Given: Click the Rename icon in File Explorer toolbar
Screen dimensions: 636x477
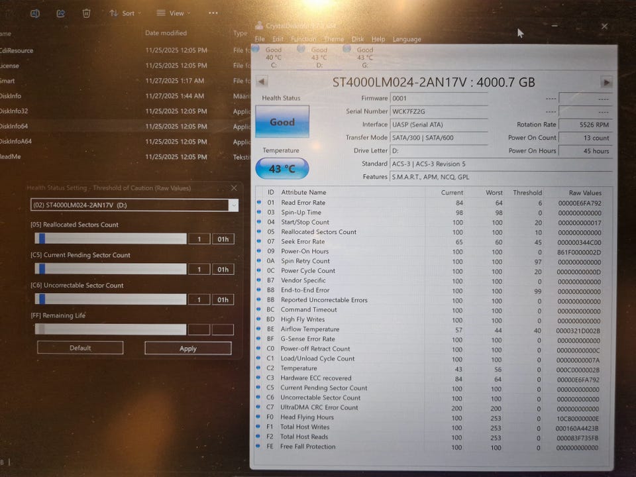Looking at the screenshot, I should 35,13.
